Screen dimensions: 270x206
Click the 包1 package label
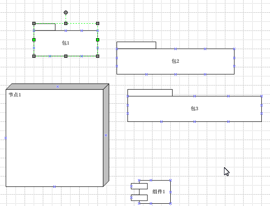coord(66,43)
